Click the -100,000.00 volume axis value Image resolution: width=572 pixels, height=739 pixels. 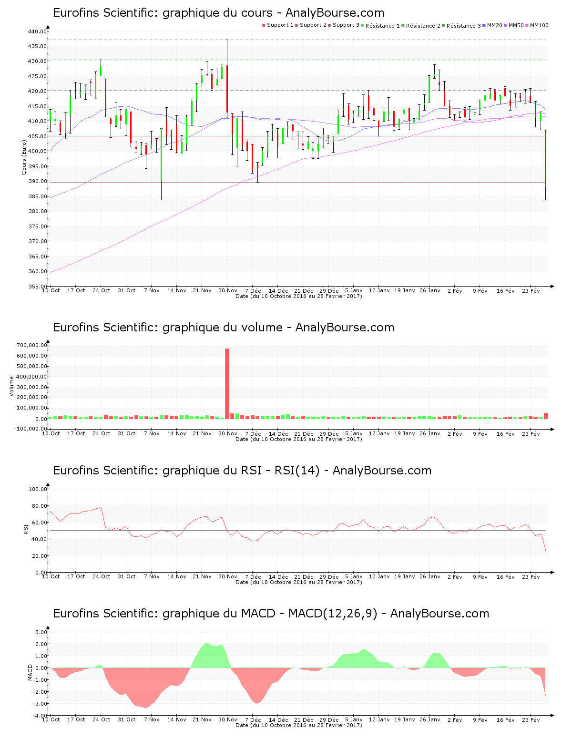31,429
